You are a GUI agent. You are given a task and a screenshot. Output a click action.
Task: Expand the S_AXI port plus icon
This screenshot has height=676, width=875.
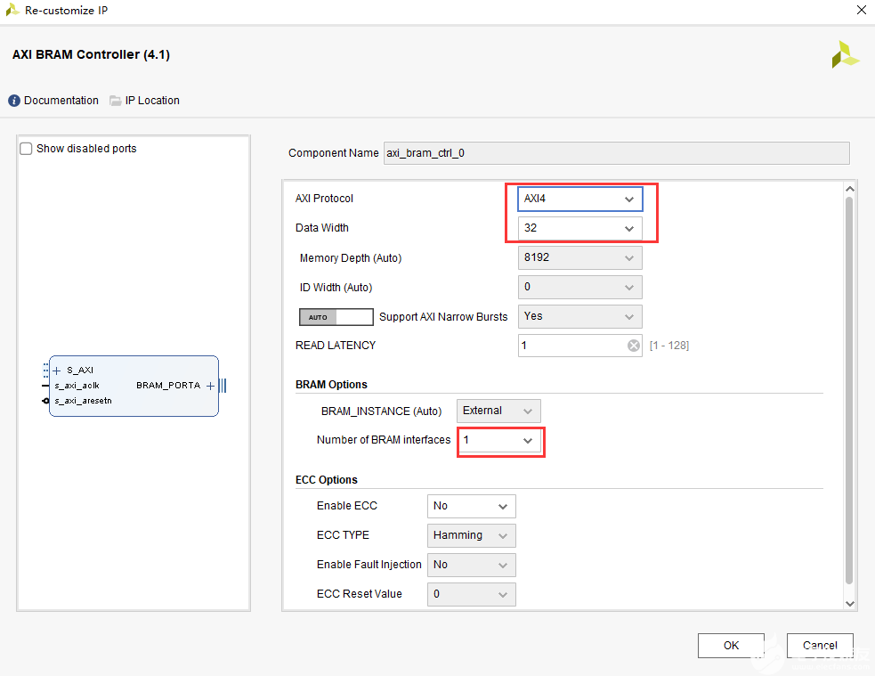coord(57,370)
